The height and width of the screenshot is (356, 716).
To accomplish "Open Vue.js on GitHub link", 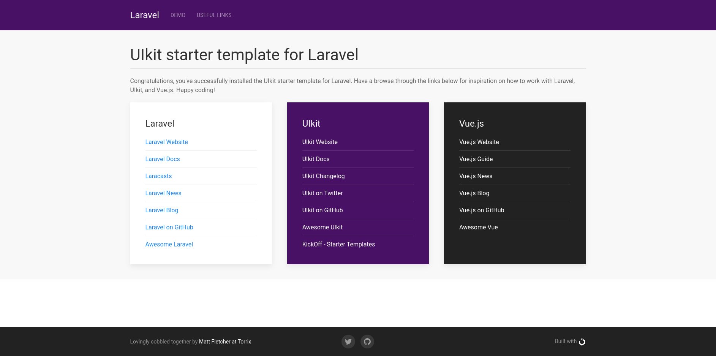I will pyautogui.click(x=482, y=210).
